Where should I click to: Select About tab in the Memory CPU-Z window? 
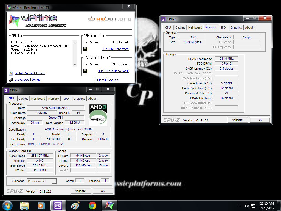coord(249,27)
